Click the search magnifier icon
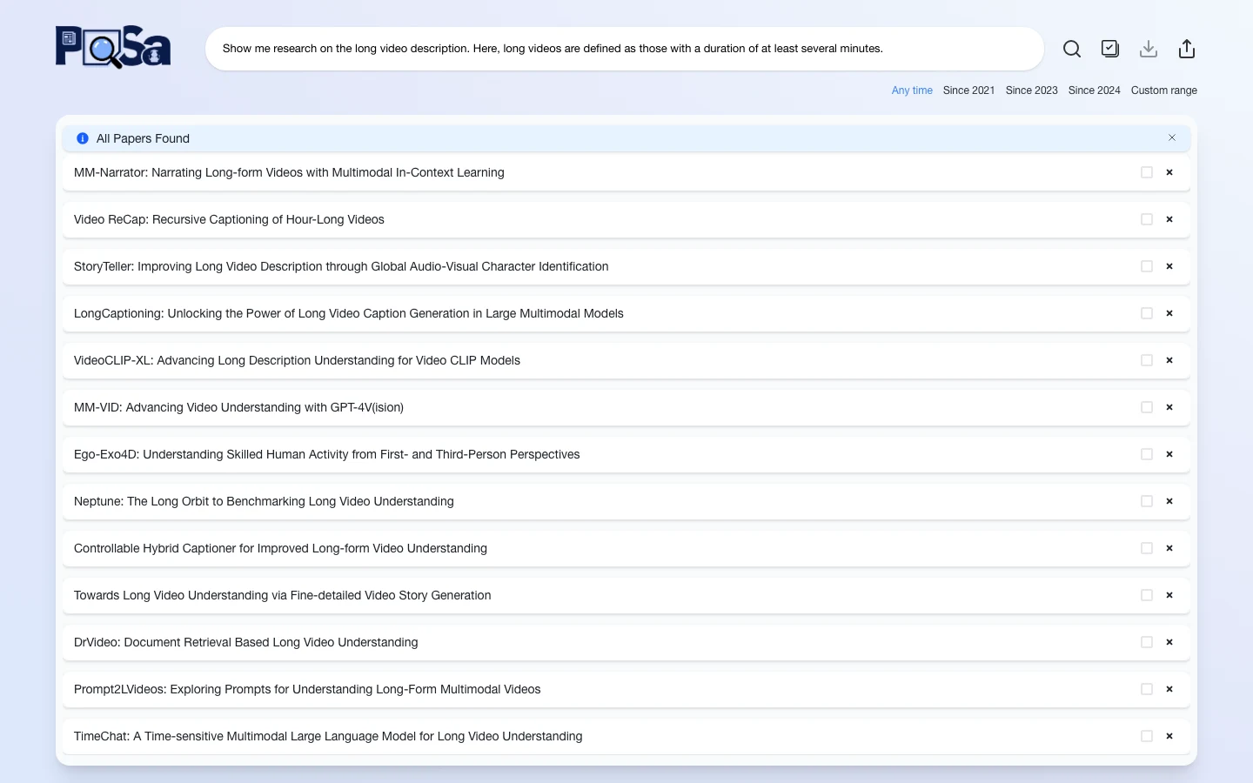This screenshot has height=783, width=1253. [x=1072, y=49]
